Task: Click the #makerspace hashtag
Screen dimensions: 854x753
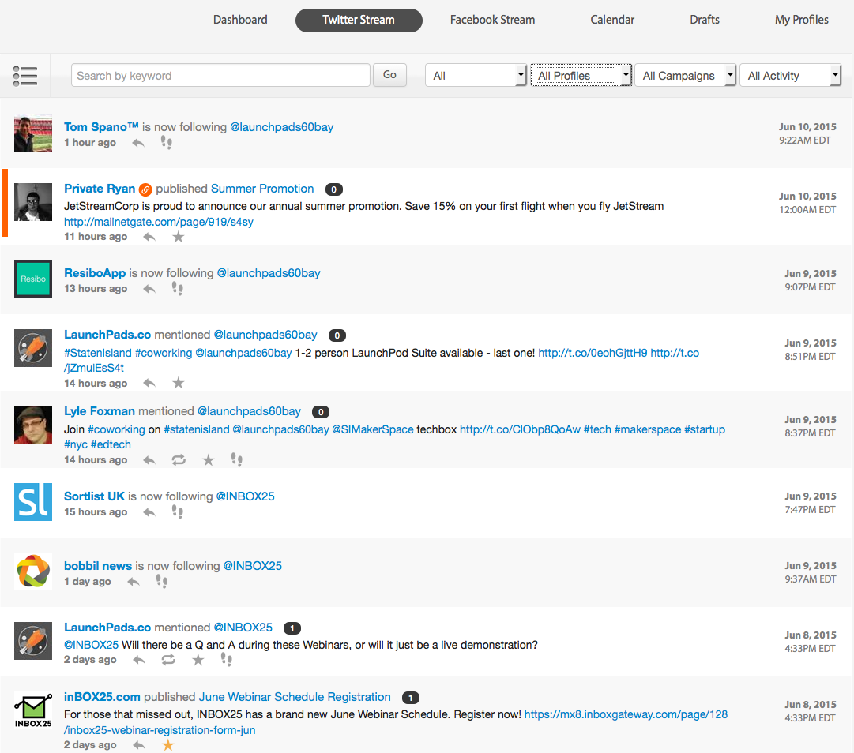Action: pyautogui.click(x=648, y=430)
